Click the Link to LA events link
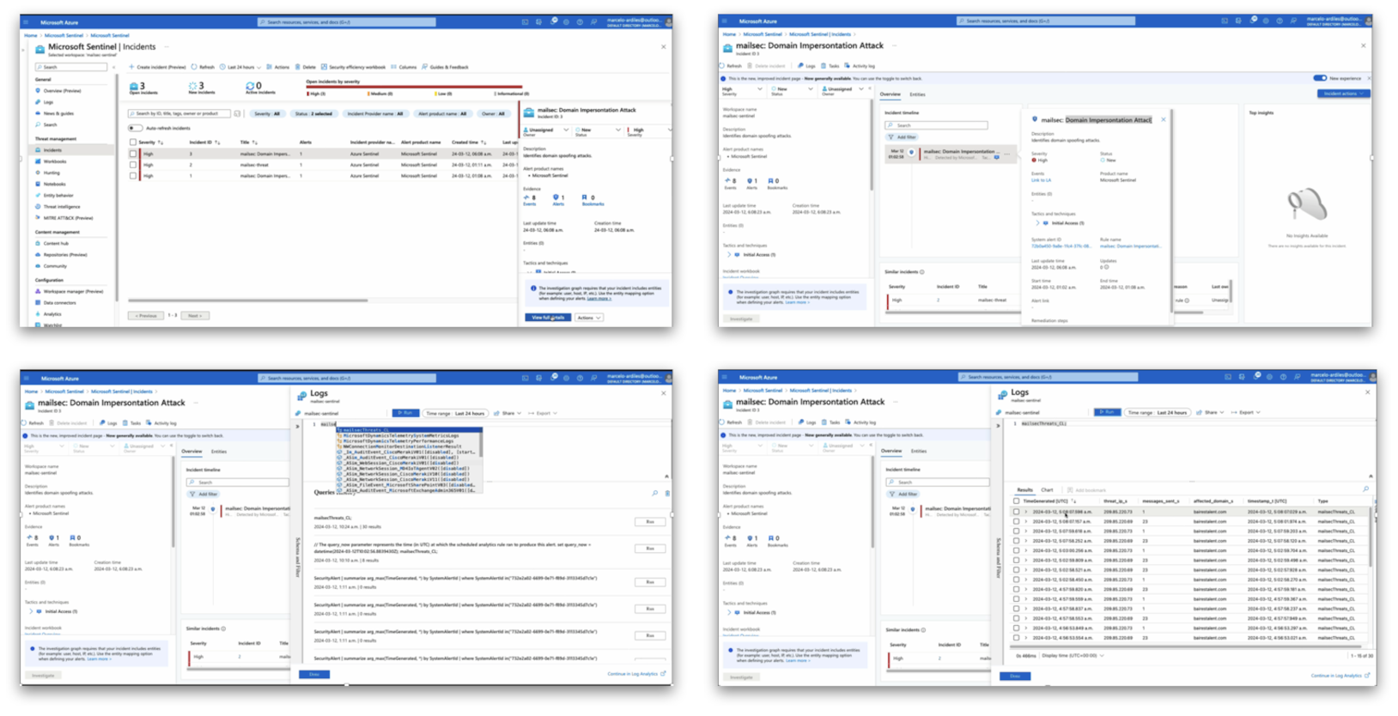The width and height of the screenshot is (1398, 716). click(x=1041, y=180)
